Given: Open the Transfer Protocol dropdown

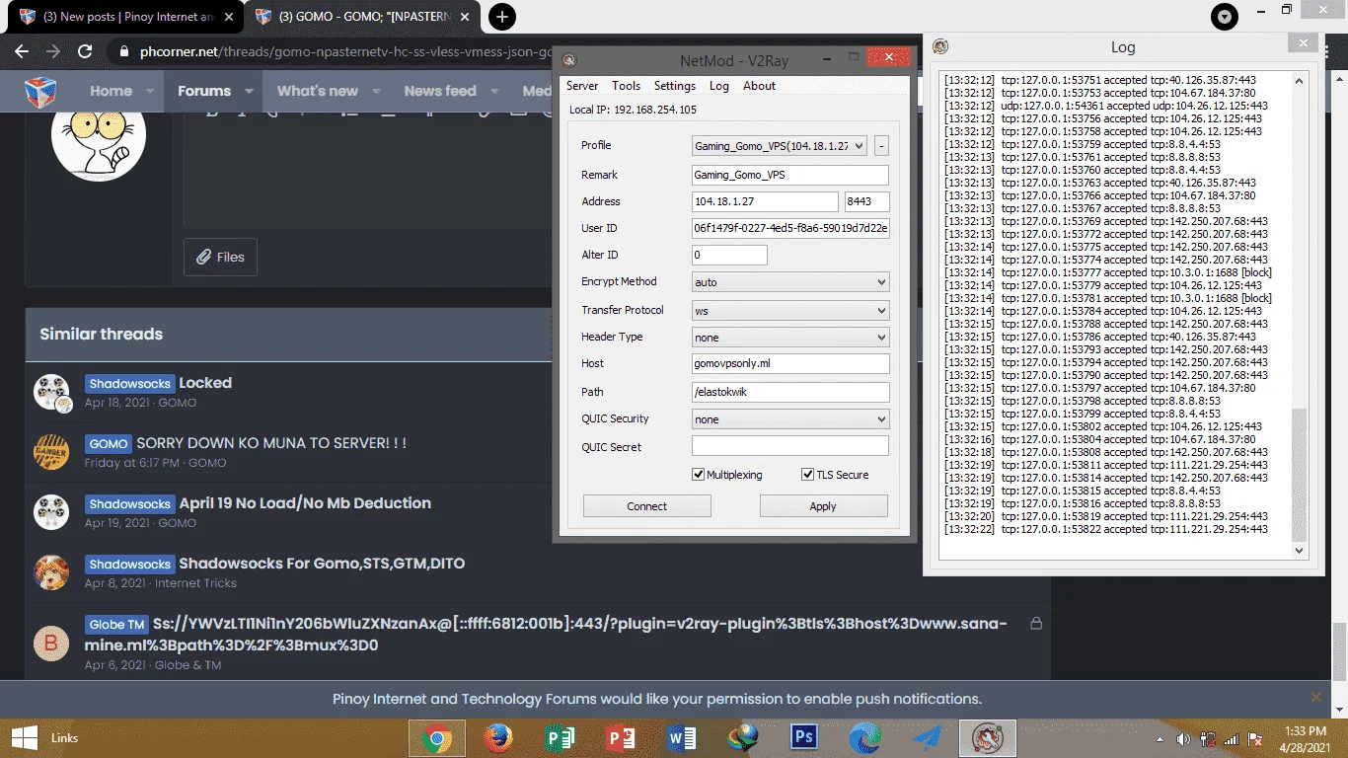Looking at the screenshot, I should pos(790,311).
